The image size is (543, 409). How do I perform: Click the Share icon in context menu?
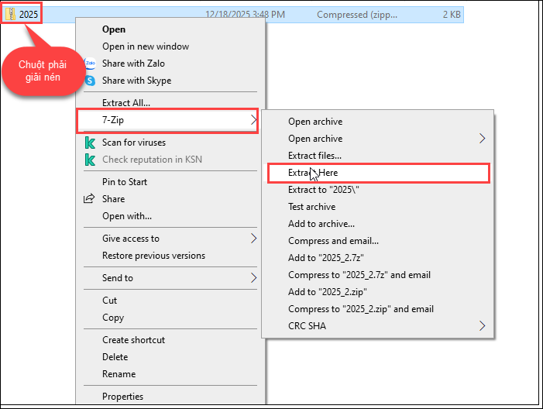(x=89, y=199)
